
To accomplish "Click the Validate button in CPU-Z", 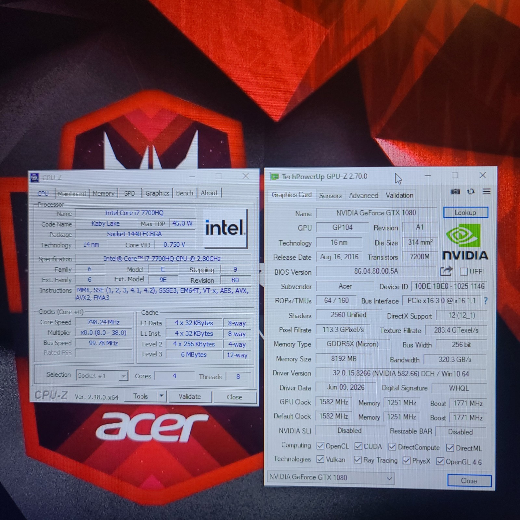I will [190, 396].
